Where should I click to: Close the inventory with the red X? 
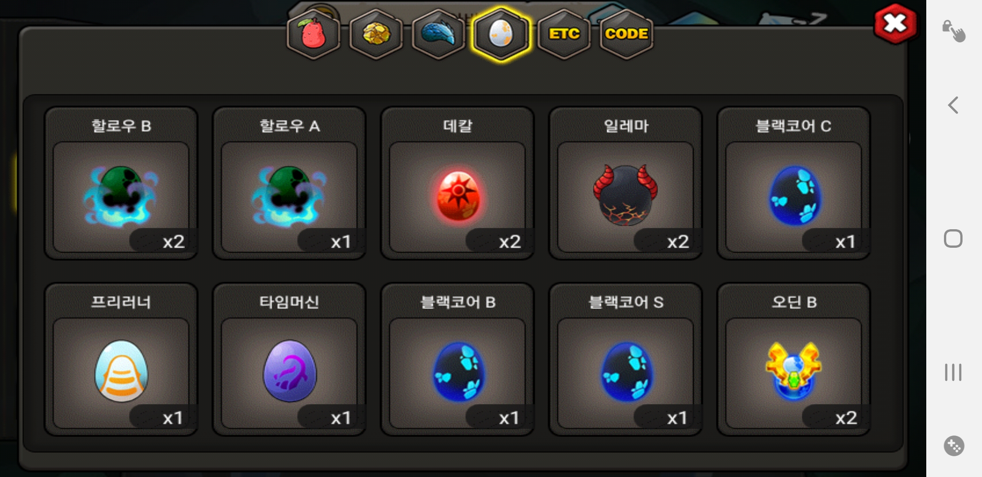(x=895, y=24)
